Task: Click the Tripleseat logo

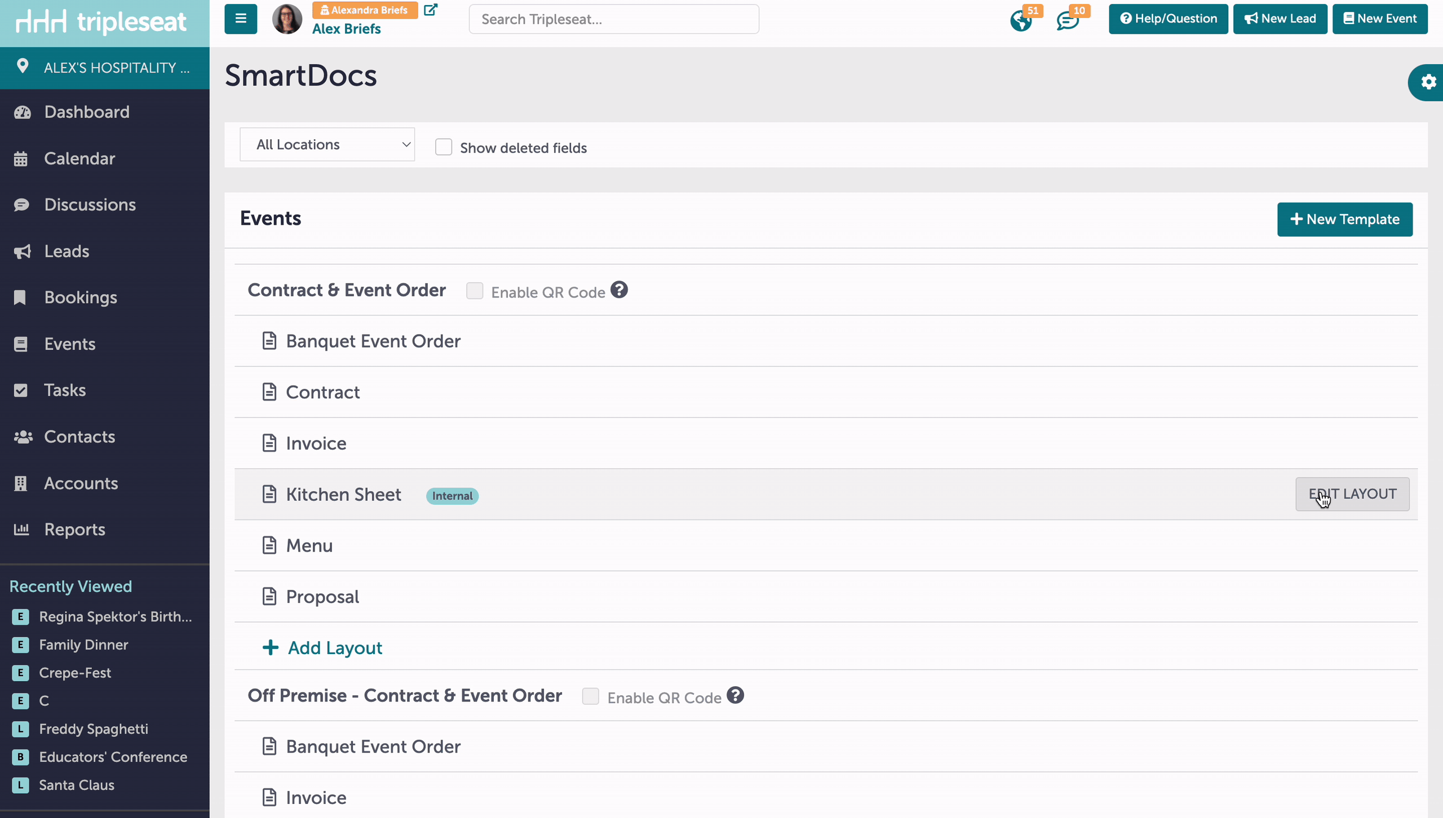Action: tap(101, 22)
